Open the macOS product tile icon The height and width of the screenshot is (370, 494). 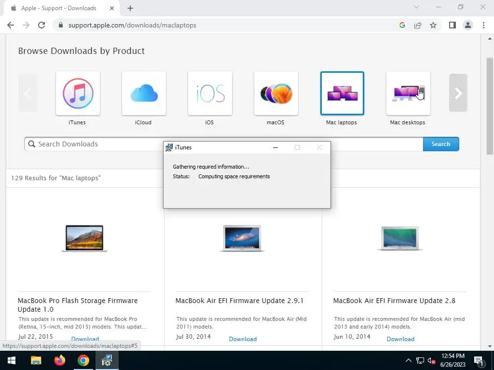pyautogui.click(x=276, y=93)
